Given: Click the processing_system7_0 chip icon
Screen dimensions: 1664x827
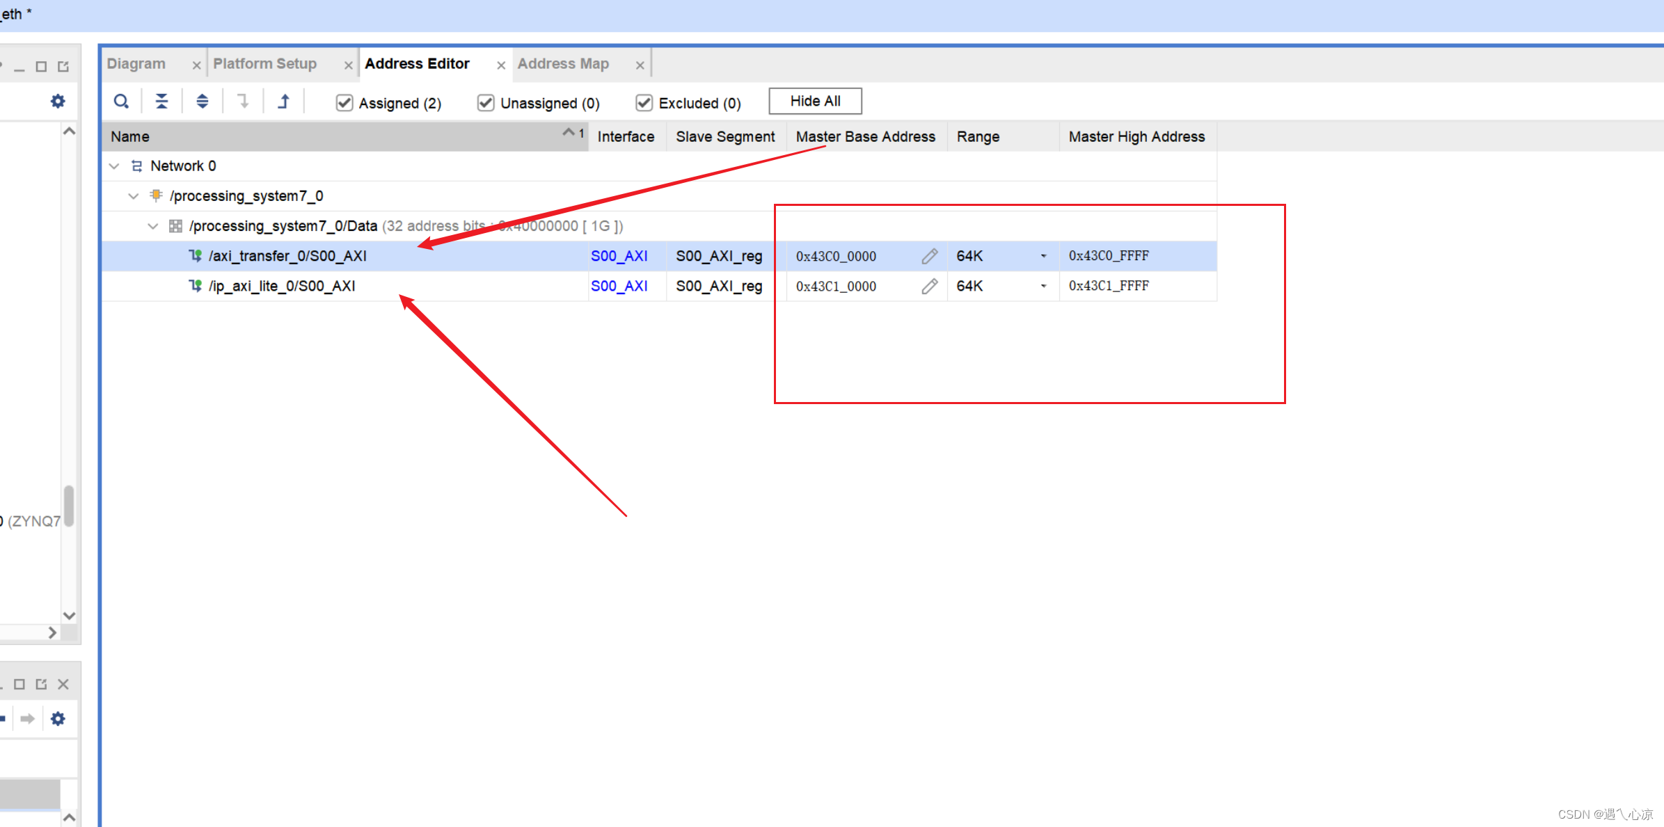Looking at the screenshot, I should click(157, 195).
